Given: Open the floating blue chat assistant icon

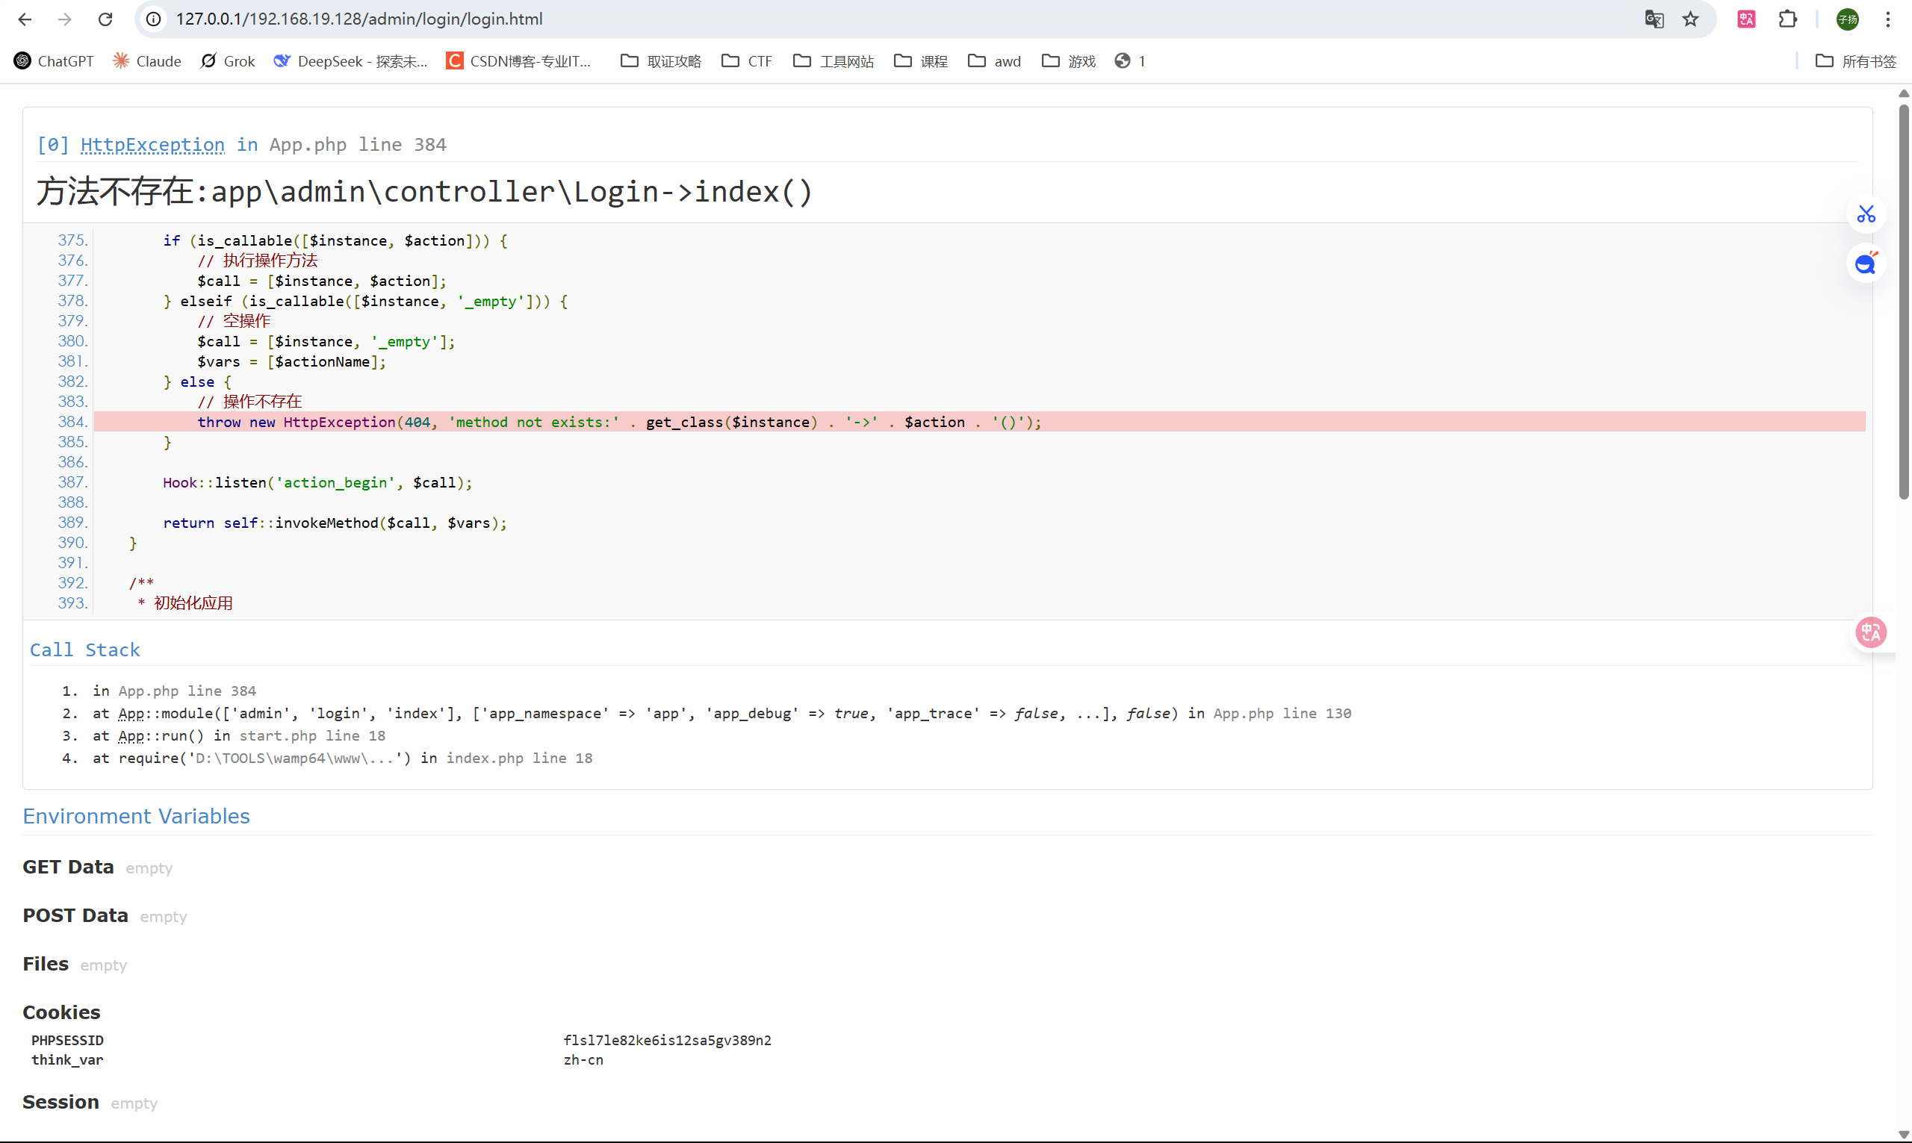Looking at the screenshot, I should pyautogui.click(x=1866, y=264).
